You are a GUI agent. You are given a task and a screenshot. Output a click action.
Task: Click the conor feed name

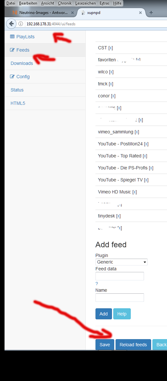(x=104, y=96)
